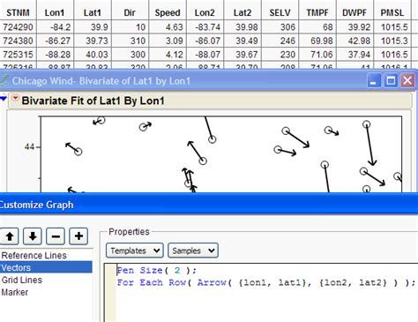Image resolution: width=418 pixels, height=322 pixels.
Task: Minimize the Chicago Wind Bivariate window
Action: [374, 80]
